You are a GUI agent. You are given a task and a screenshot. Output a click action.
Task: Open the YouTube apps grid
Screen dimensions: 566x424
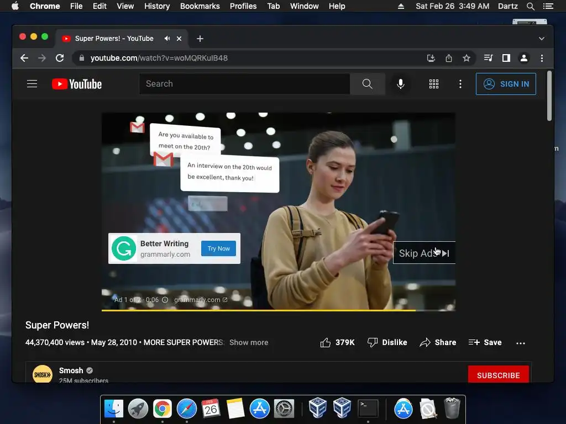pyautogui.click(x=433, y=84)
